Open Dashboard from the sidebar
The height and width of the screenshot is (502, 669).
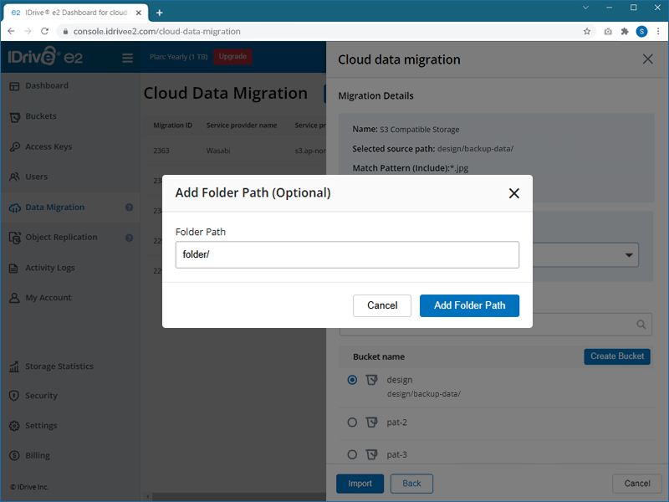coord(47,86)
